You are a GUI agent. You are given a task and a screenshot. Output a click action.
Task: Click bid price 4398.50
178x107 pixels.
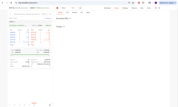pos(12,35)
